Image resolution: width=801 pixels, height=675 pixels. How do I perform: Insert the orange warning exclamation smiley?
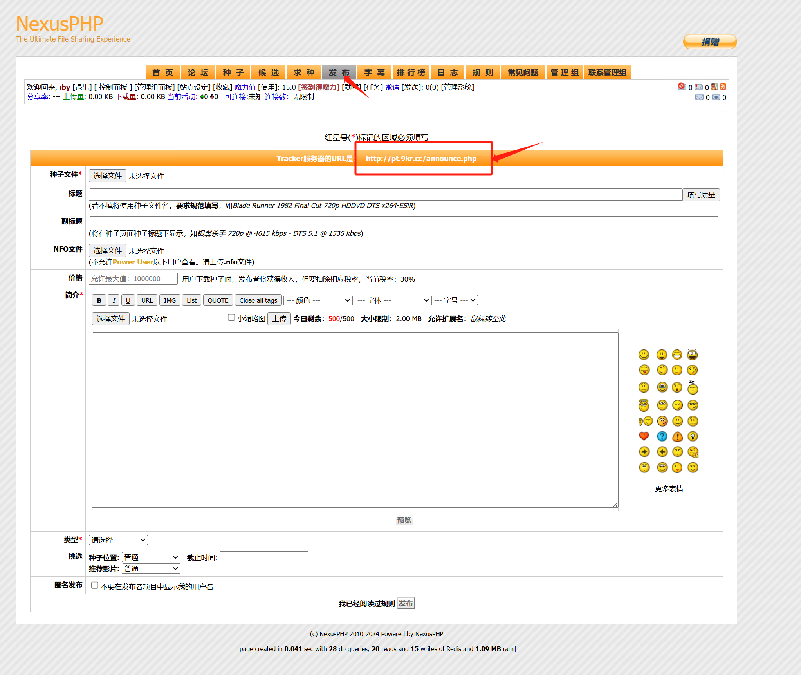pos(678,436)
